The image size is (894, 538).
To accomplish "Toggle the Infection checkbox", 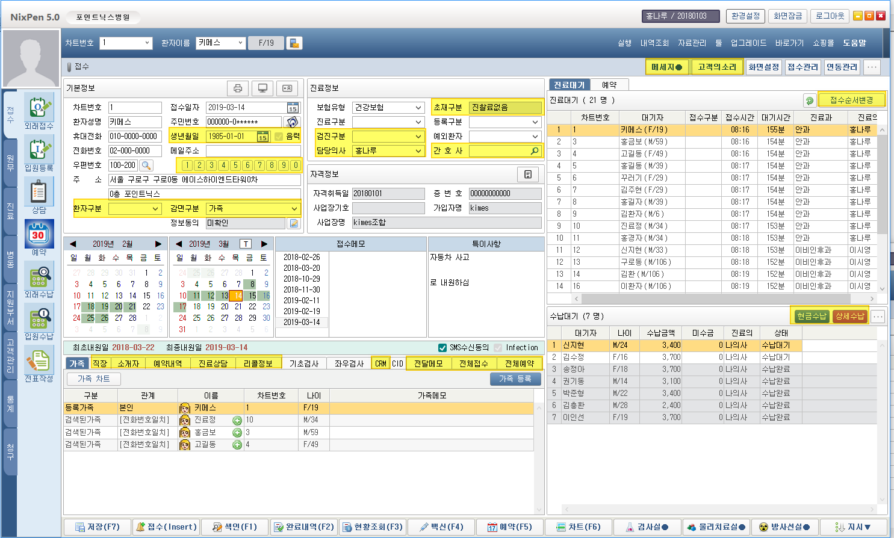I will tap(498, 348).
